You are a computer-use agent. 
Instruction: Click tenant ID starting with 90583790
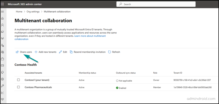click(192, 80)
